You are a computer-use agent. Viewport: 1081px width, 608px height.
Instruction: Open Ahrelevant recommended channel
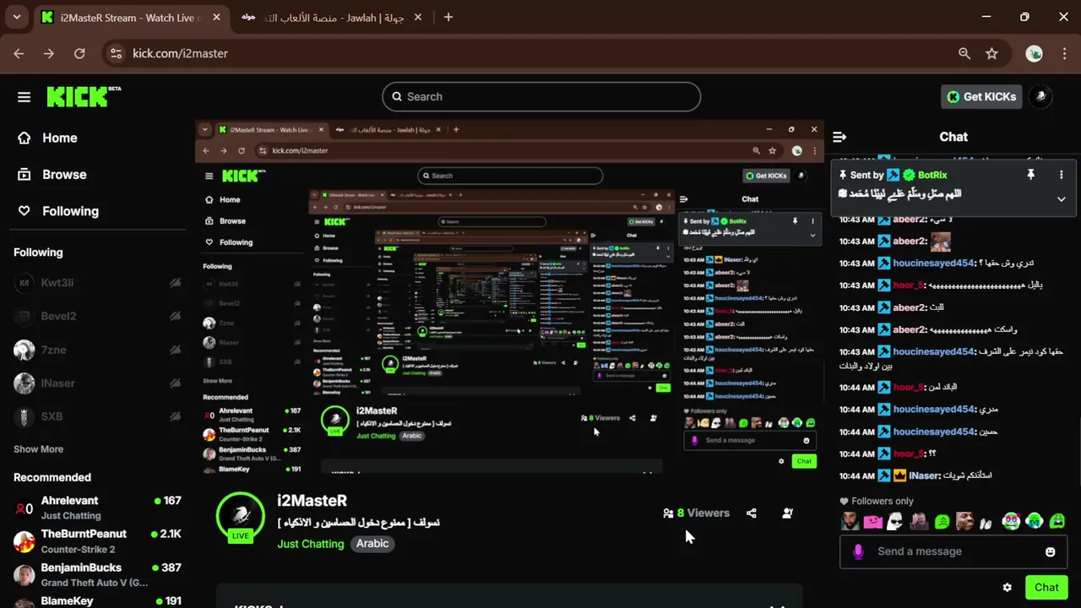97,508
